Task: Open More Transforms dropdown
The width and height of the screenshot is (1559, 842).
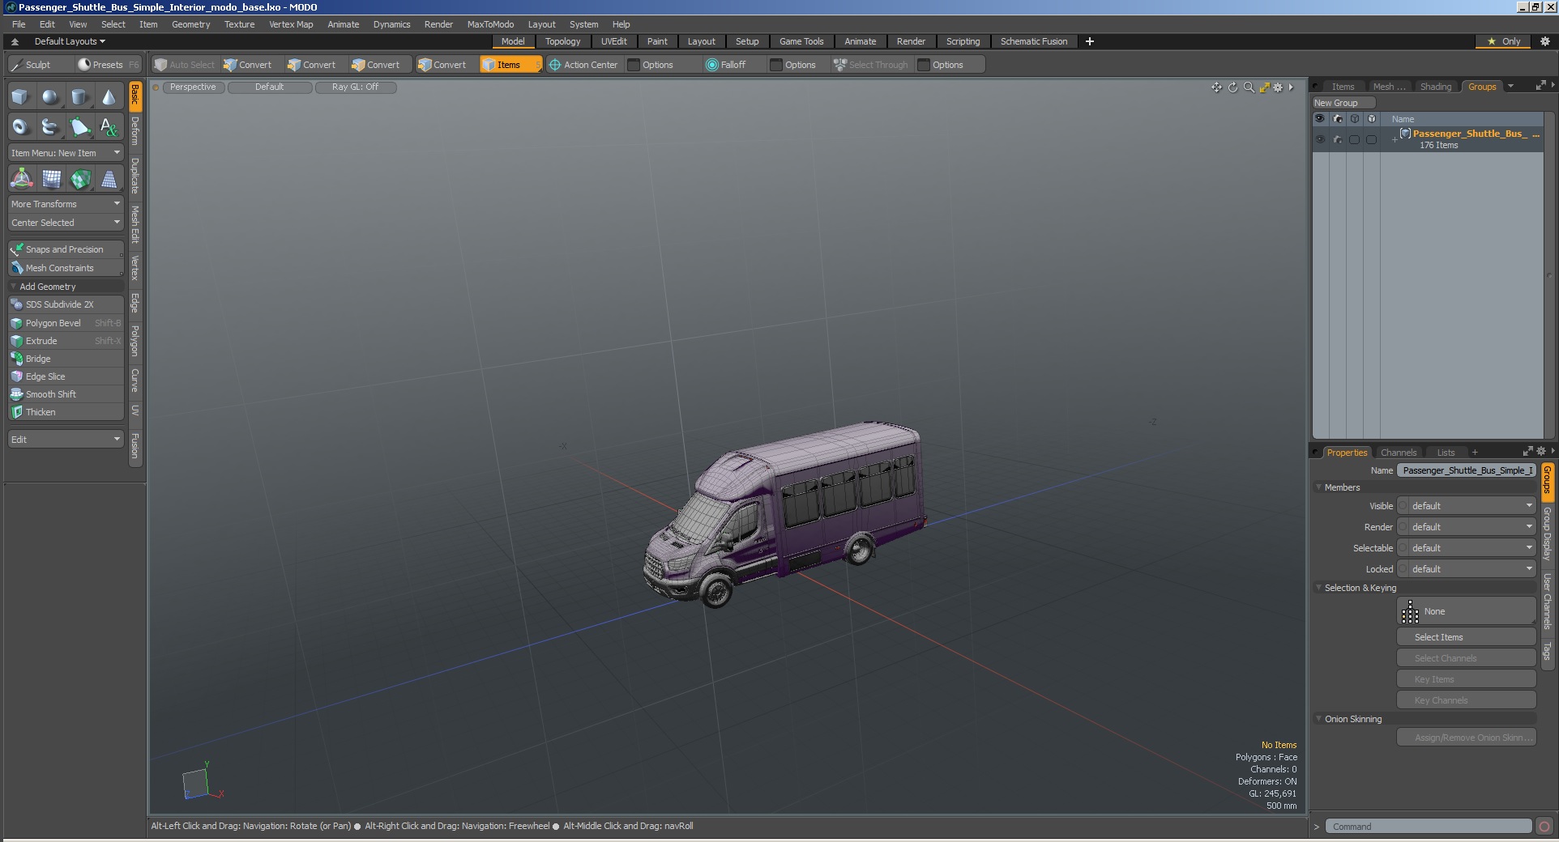Action: 66,204
